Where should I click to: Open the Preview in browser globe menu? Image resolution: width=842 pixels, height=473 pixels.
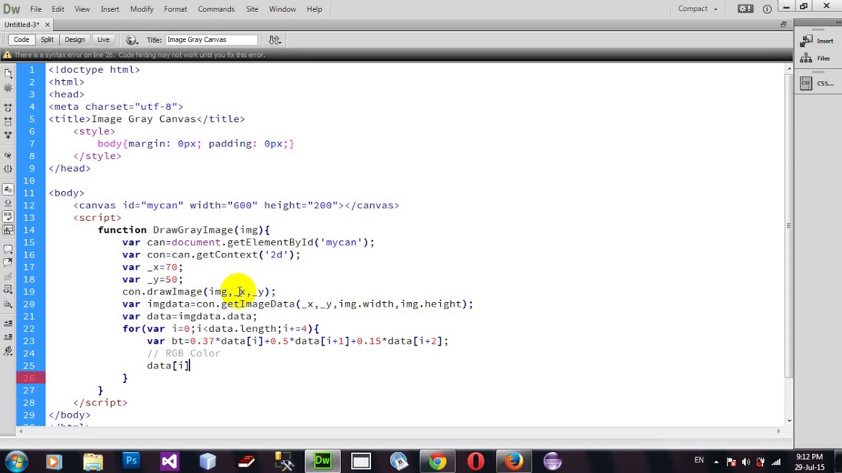pos(132,39)
